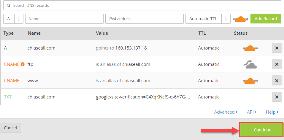The image size is (284, 140).
Task: Open the record type A dropdown
Action: pyautogui.click(x=13, y=19)
